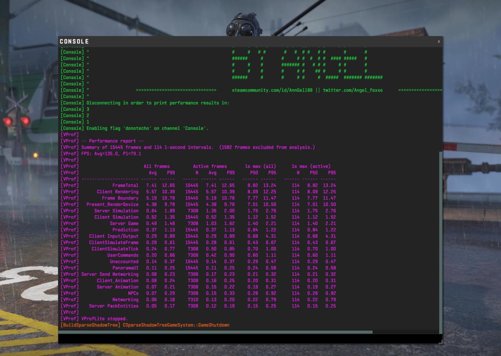This screenshot has height=356, width=501.
Task: Click the console window resize grip
Action: pos(440,342)
